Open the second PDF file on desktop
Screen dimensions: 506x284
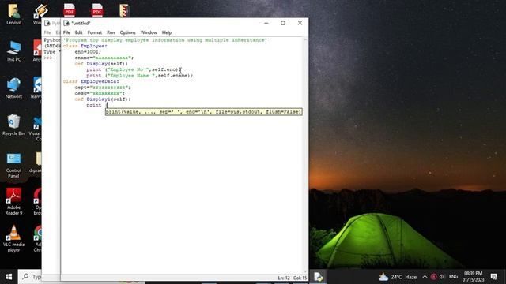point(96,10)
